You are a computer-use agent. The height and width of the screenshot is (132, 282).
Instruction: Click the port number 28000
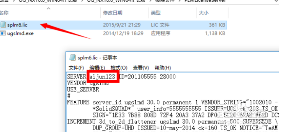(x=168, y=77)
